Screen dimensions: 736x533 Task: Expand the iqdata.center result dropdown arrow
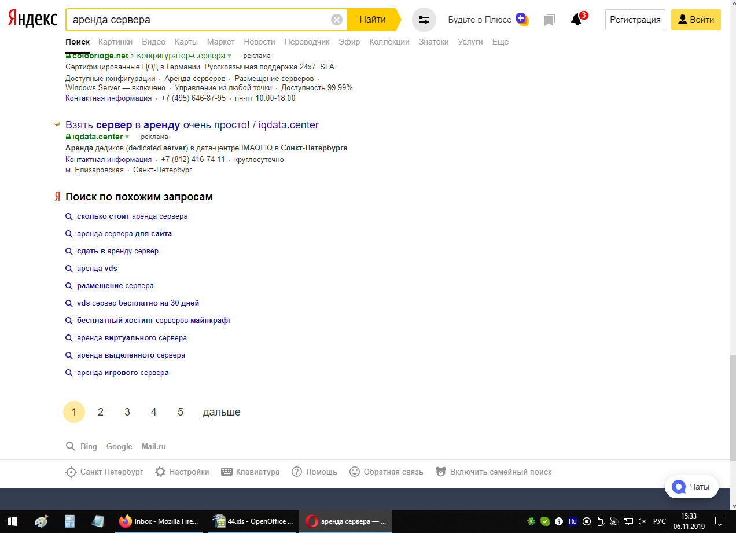[127, 137]
